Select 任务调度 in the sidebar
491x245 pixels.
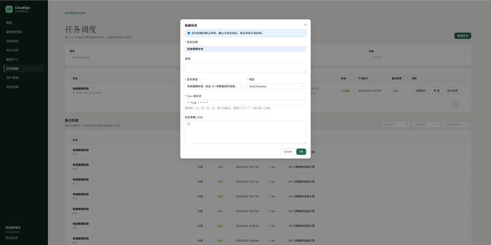click(x=24, y=69)
